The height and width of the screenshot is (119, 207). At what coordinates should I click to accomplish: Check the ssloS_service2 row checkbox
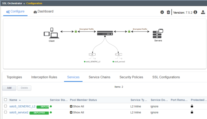point(6,112)
